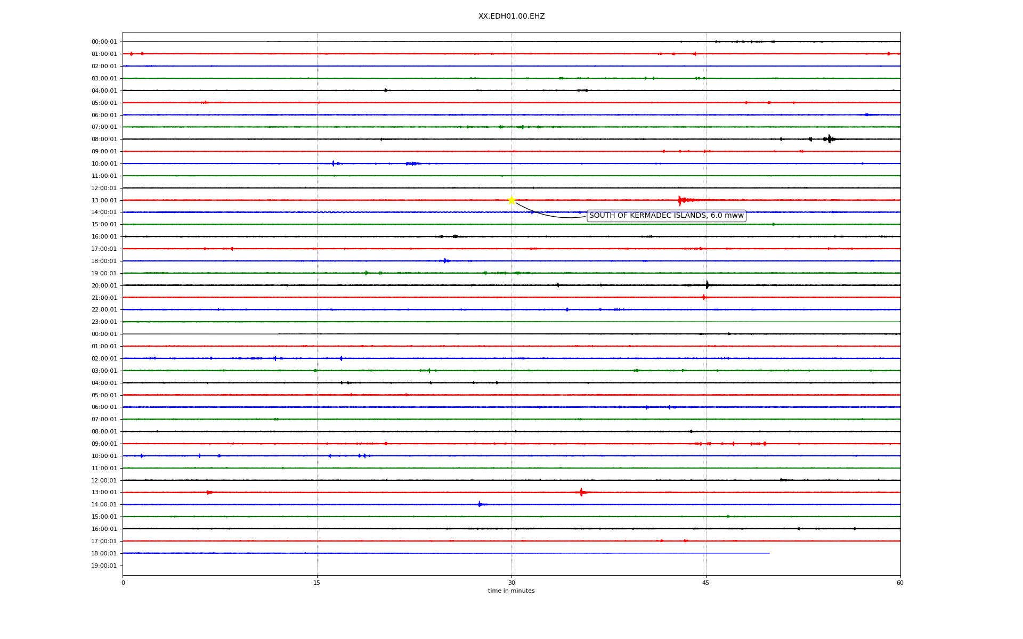This screenshot has height=639, width=1023.
Task: Click the 60 tick label on x-axis
Action: click(900, 583)
